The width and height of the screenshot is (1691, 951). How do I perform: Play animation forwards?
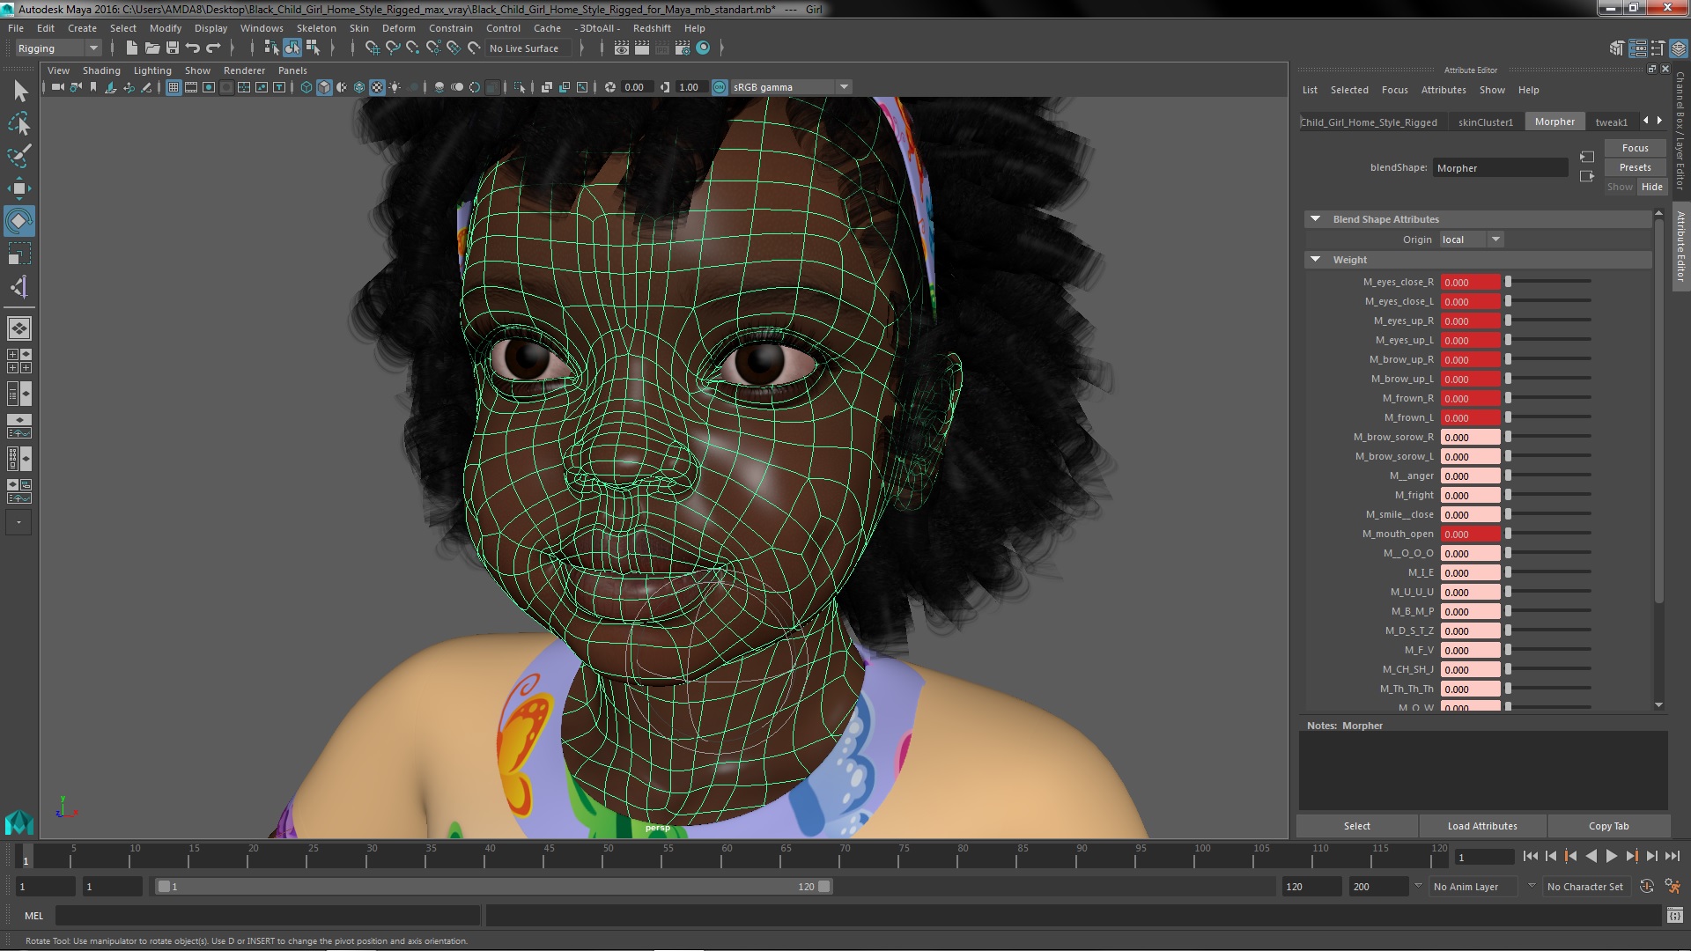pyautogui.click(x=1612, y=856)
